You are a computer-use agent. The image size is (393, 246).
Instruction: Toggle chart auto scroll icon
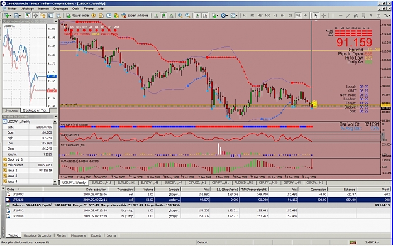click(197, 16)
